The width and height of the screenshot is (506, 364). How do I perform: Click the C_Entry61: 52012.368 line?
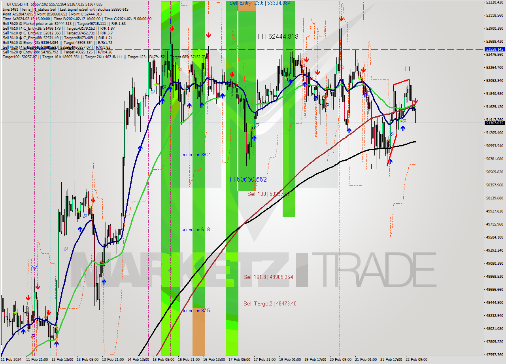point(58,33)
